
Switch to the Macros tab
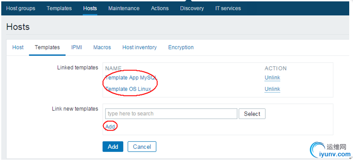[102, 48]
